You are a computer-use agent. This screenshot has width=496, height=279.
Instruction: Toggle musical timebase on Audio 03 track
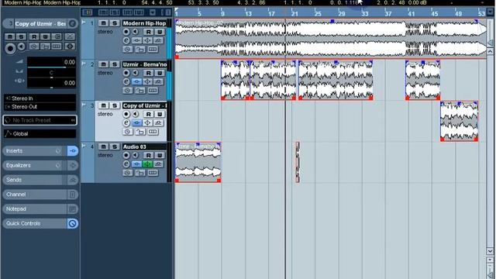point(127,173)
